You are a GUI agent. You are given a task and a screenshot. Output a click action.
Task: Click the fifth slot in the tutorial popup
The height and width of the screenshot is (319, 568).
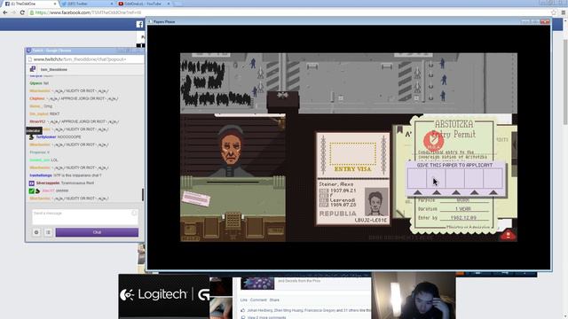(493, 179)
